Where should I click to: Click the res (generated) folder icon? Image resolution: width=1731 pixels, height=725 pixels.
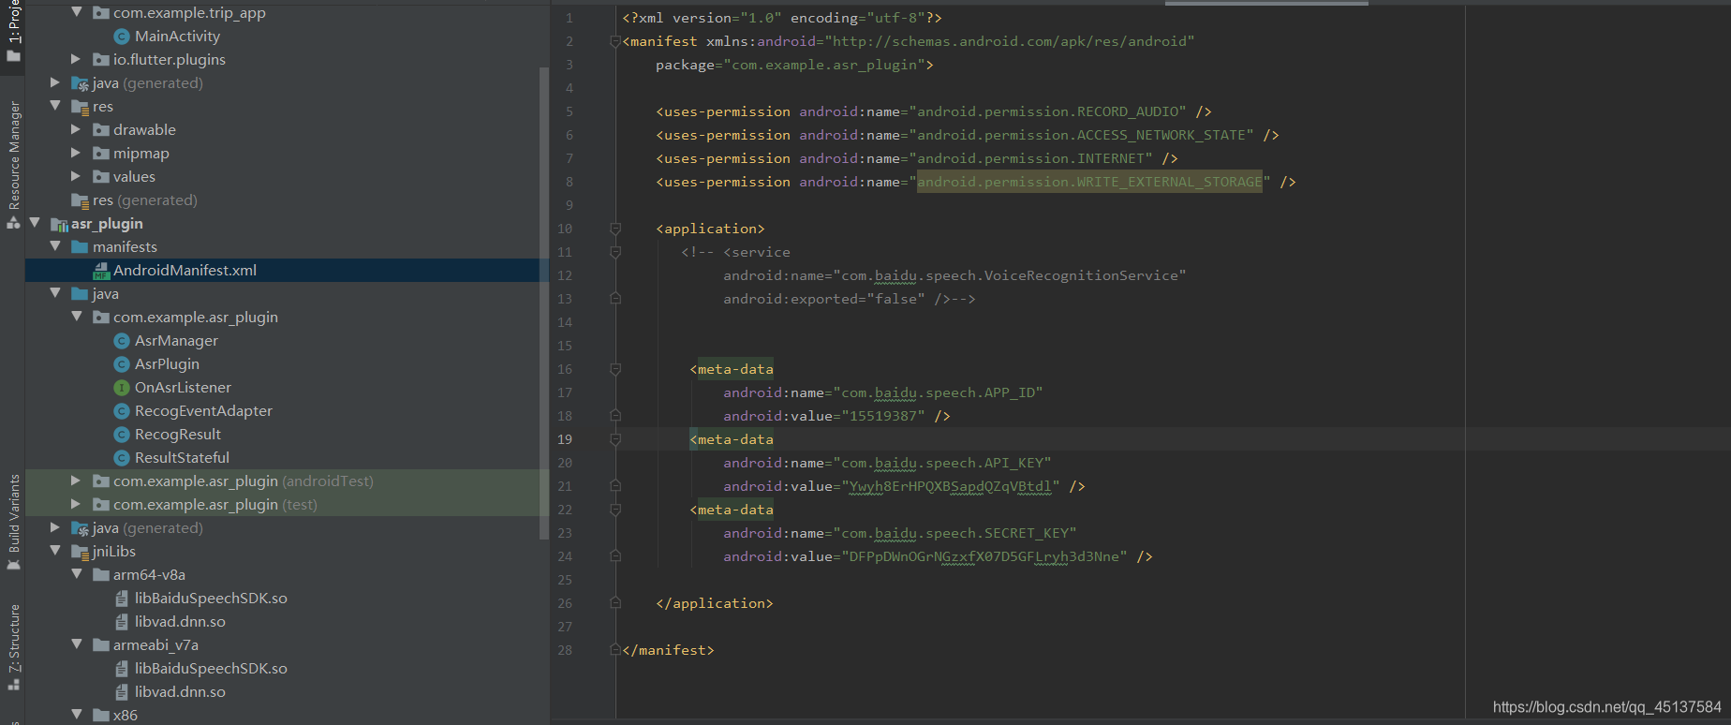pos(80,200)
